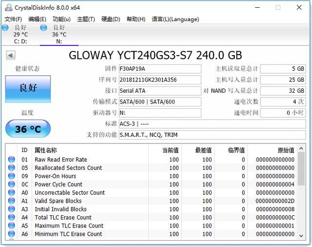The height and width of the screenshot is (247, 312).
Task: Select the Maximum TLC Erase Count row name
Action: pos(69,226)
